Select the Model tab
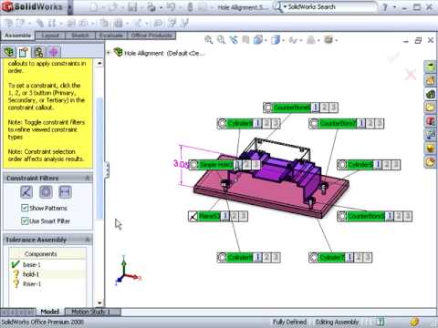This screenshot has width=438, height=328. point(49,312)
